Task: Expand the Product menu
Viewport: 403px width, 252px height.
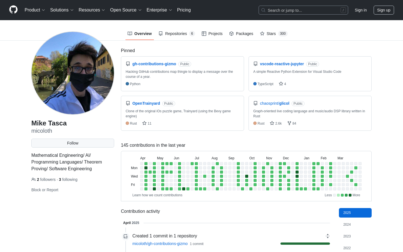Action: [35, 10]
